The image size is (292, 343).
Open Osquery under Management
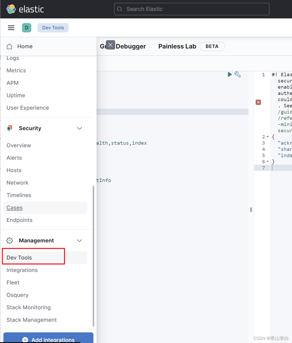(x=17, y=295)
